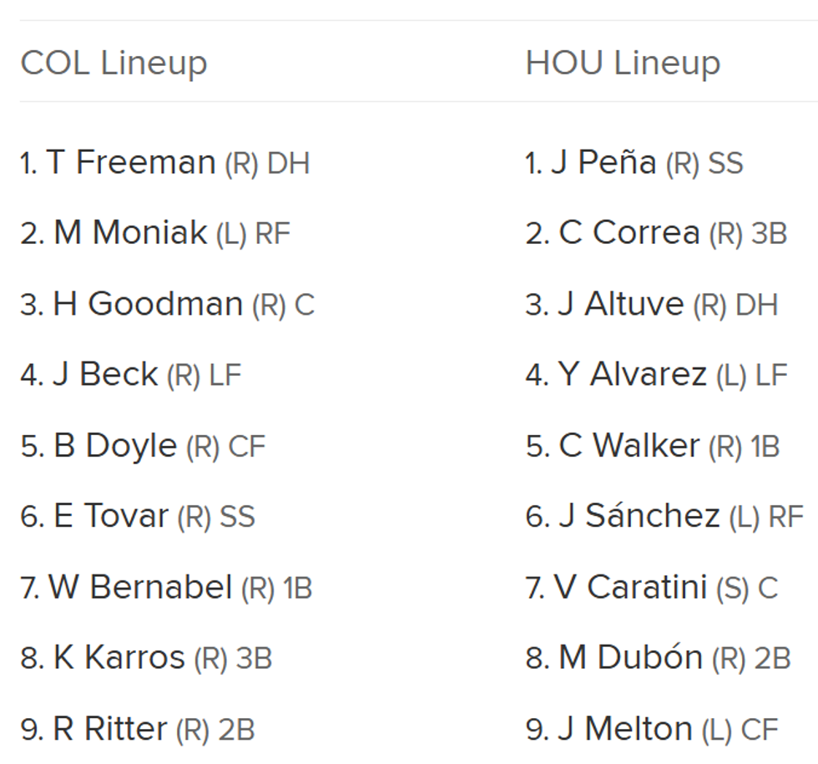The height and width of the screenshot is (764, 818).
Task: Click M Moniak in the COL lineup
Action: [x=129, y=233]
